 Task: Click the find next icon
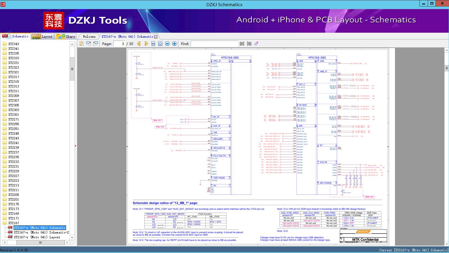point(249,44)
